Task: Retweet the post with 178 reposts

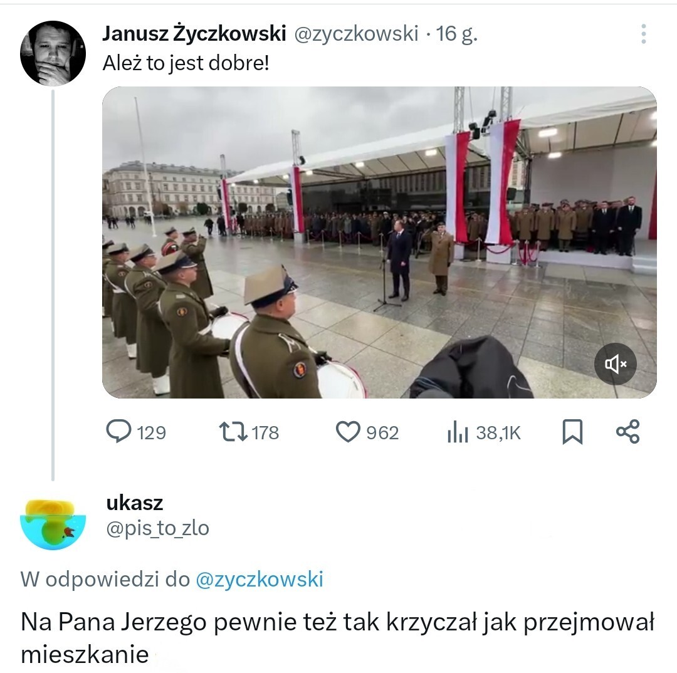Action: [233, 432]
